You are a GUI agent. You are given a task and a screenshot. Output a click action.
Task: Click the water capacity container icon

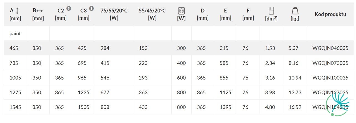pyautogui.click(x=271, y=11)
